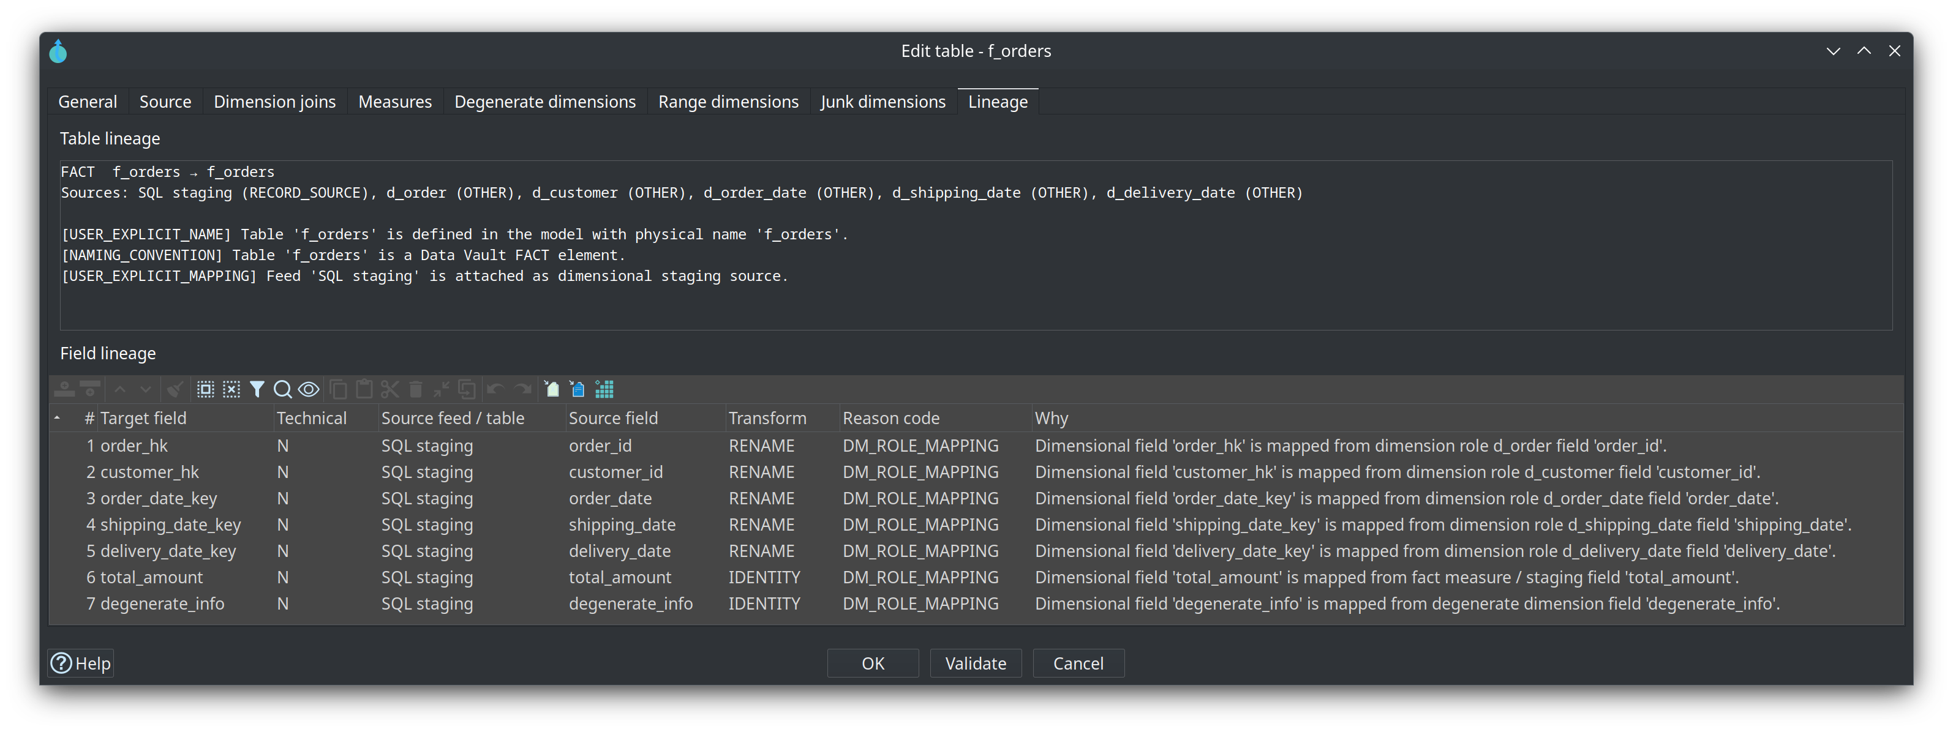Click the undo arrow icon

pyautogui.click(x=496, y=389)
